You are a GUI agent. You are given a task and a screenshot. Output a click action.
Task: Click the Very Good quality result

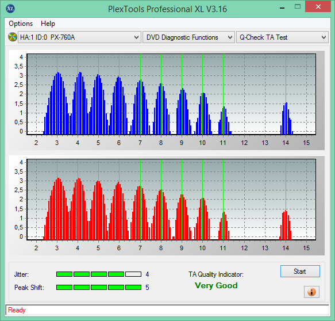[x=216, y=285]
